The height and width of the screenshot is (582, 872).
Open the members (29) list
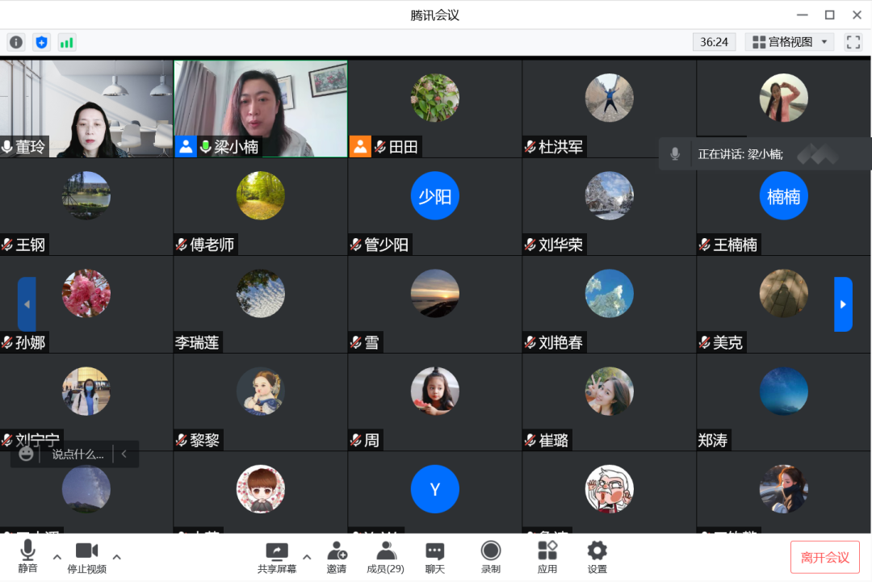tap(385, 557)
